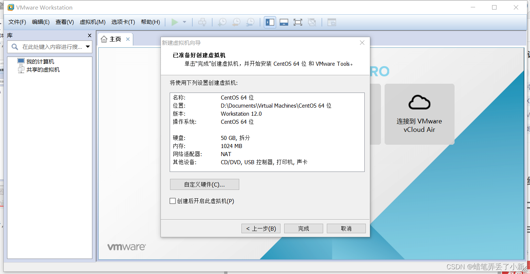
Task: Open the library search filter dropdown
Action: click(88, 47)
